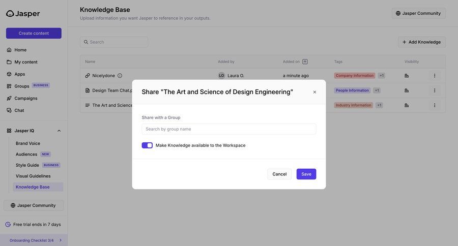Open the three-dot menu for Design Team Chat
This screenshot has height=246, width=458.
pos(435,90)
